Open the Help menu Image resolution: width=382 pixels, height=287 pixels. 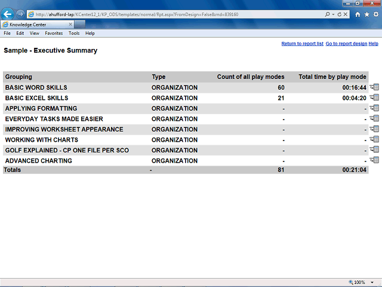point(90,33)
